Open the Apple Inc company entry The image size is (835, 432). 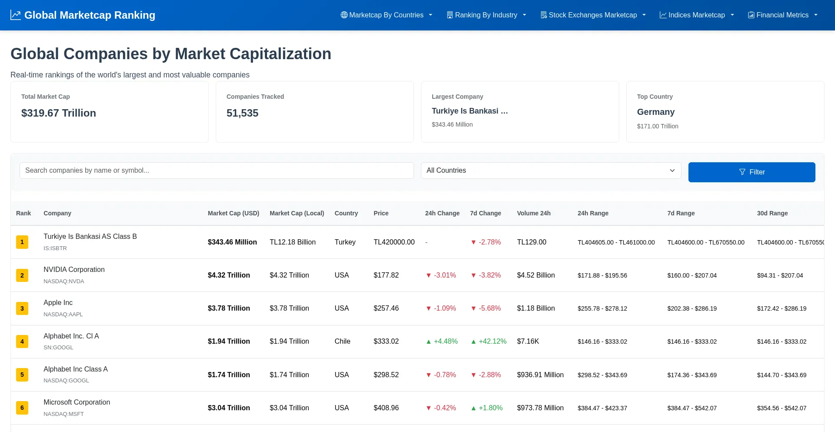tap(58, 302)
